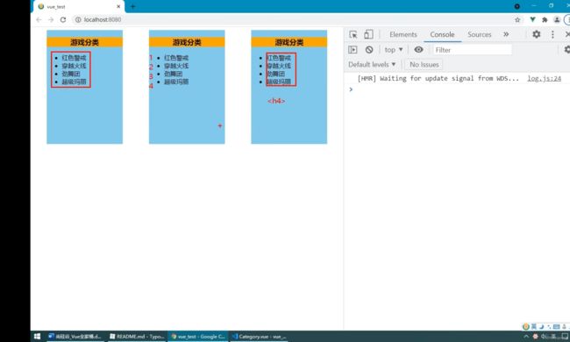570x342 pixels.
Task: Open the Vue devtools extension icon
Action: point(532,19)
